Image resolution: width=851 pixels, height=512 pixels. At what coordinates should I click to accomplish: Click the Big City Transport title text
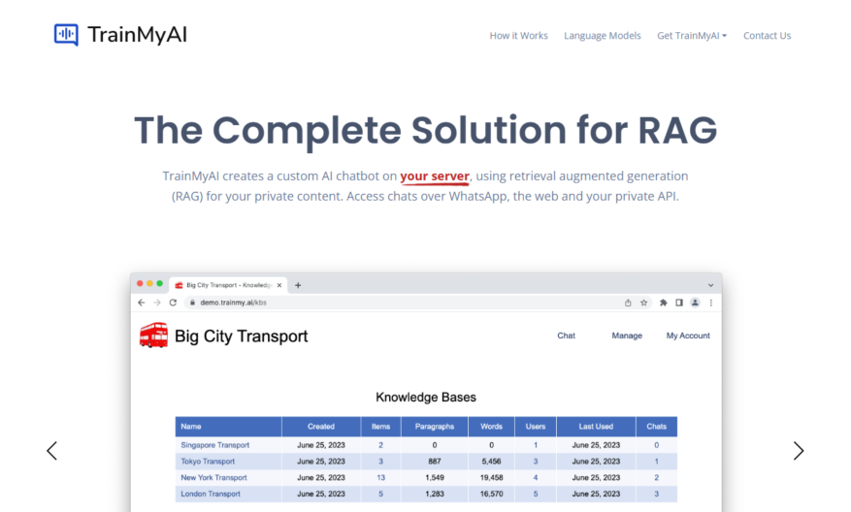click(x=241, y=336)
